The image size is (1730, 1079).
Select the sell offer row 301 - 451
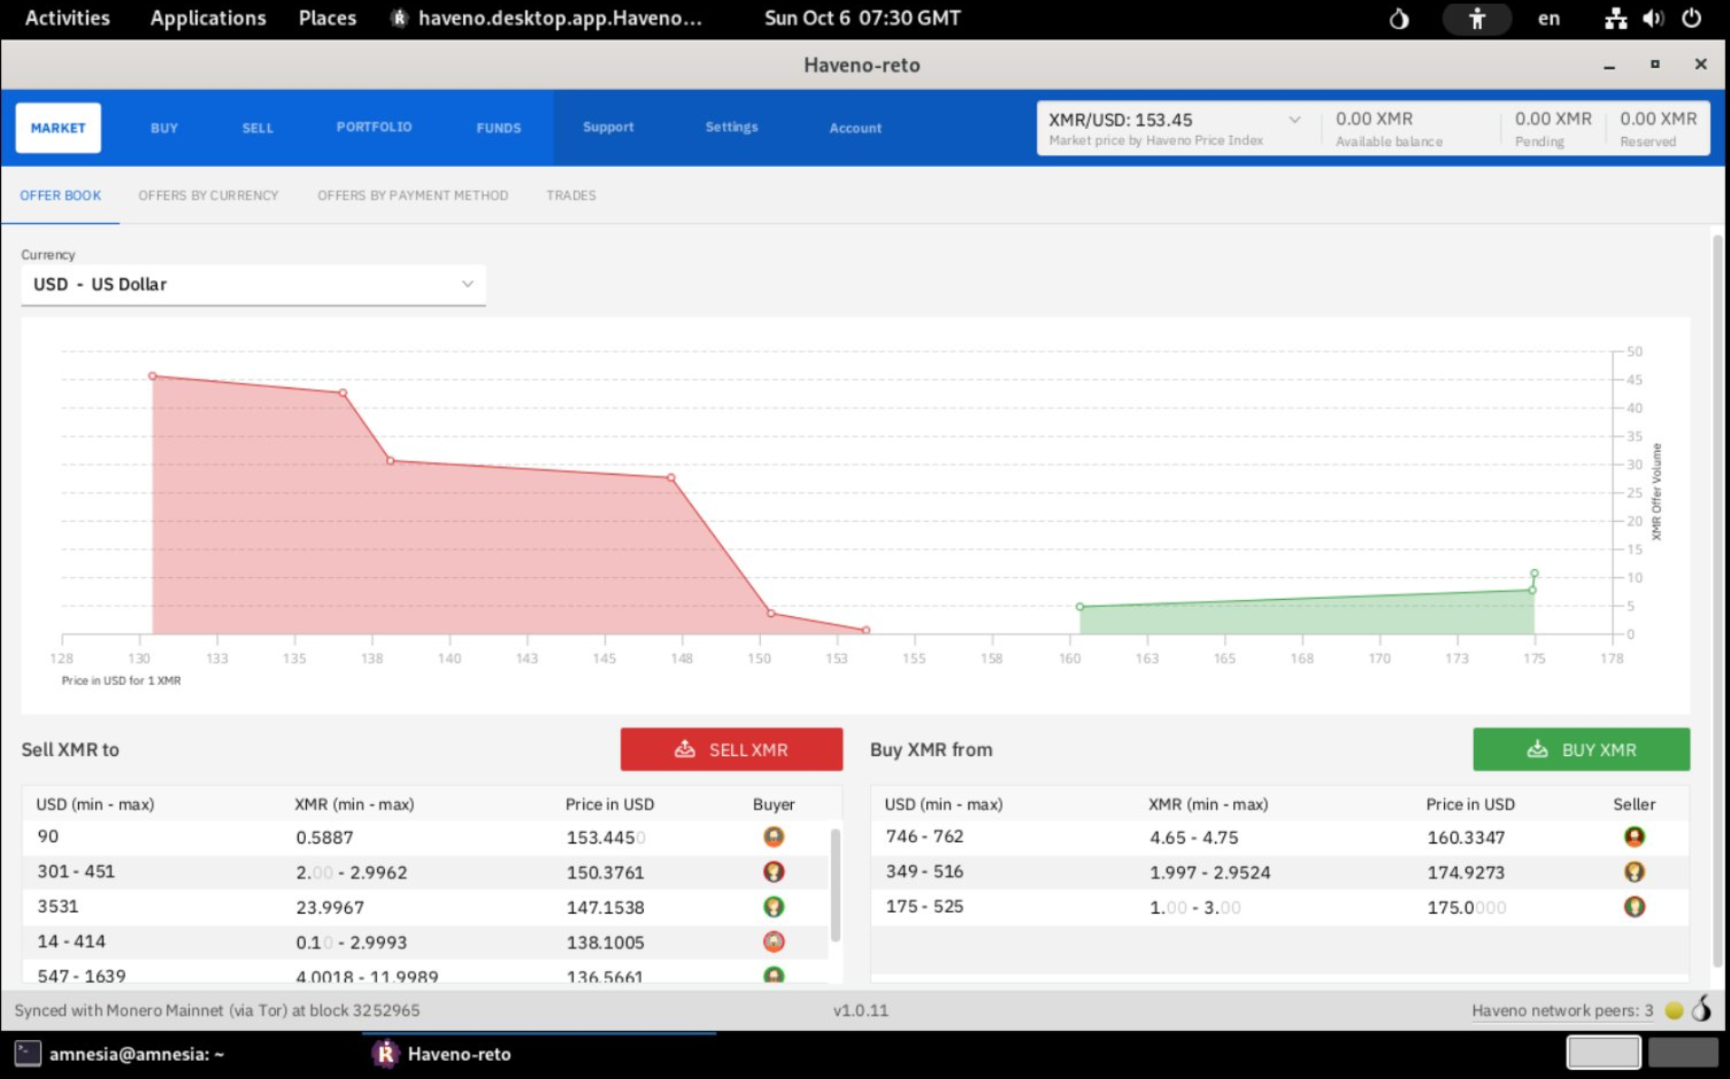click(425, 872)
